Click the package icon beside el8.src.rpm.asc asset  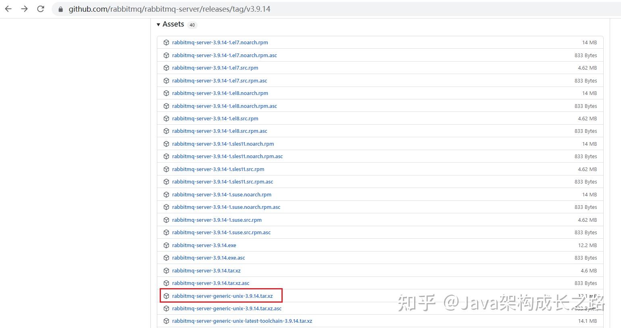[x=166, y=131]
